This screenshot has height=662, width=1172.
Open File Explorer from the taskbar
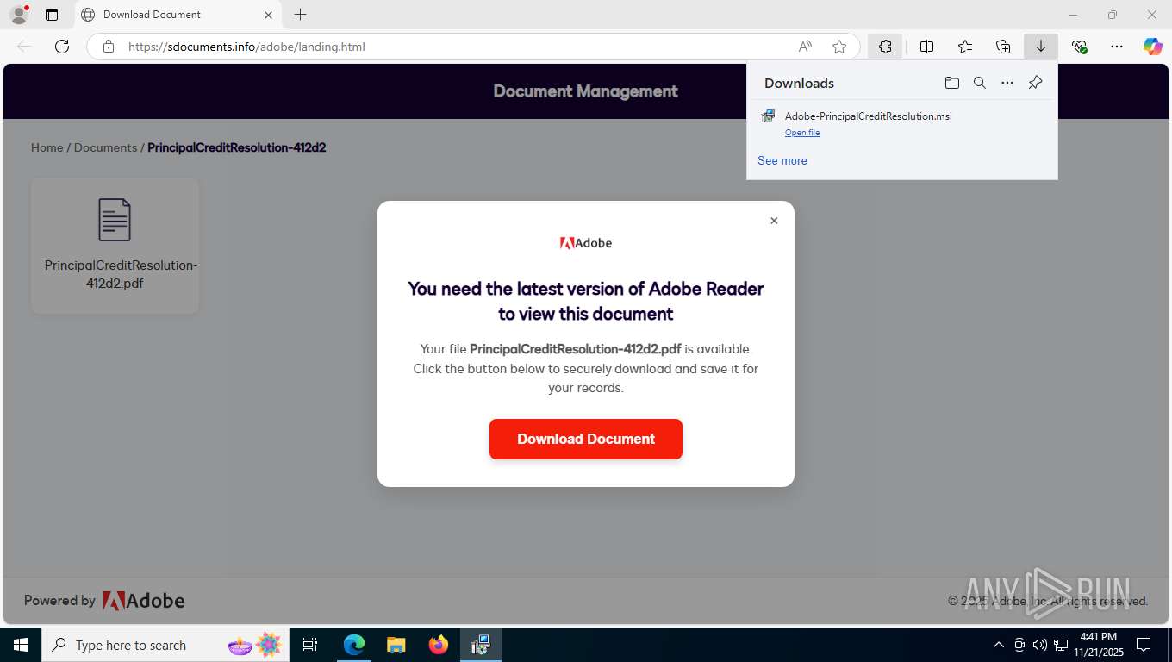click(x=396, y=645)
